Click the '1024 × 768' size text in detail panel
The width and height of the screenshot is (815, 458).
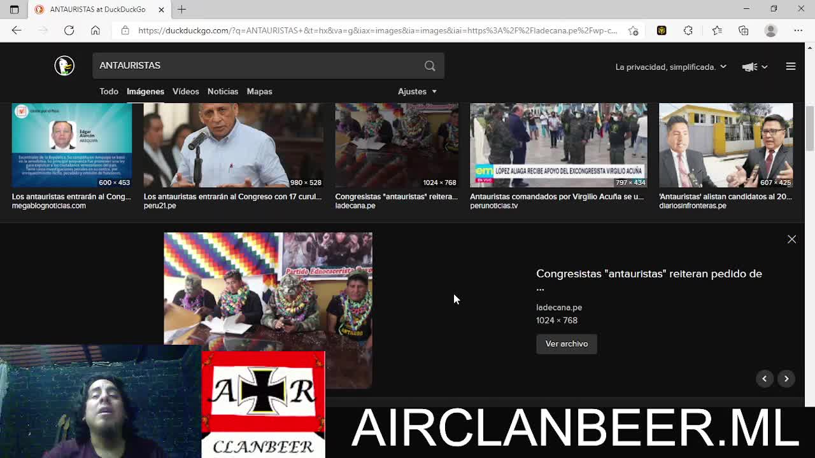pos(556,321)
